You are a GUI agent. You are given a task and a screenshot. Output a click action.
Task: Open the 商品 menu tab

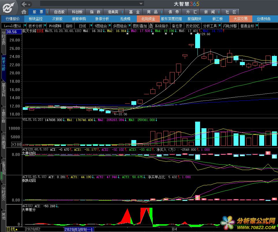[152, 12]
